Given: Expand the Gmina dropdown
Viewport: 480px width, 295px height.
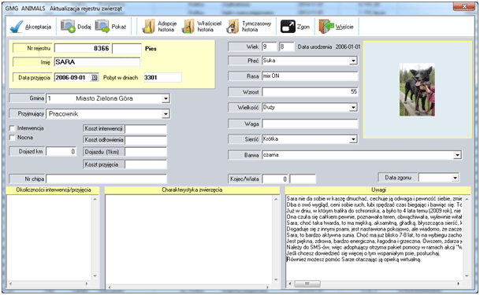Looking at the screenshot, I should [166, 98].
